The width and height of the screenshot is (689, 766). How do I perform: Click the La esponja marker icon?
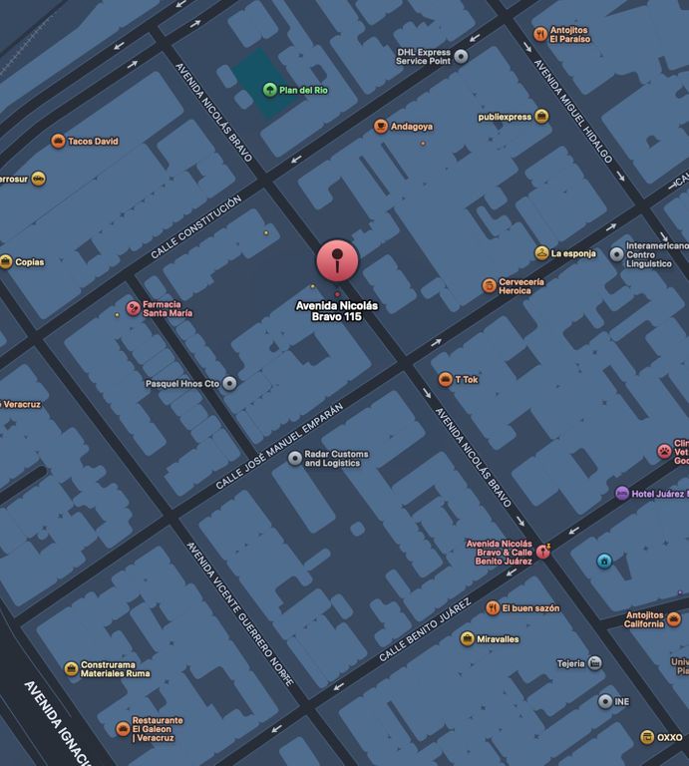541,253
